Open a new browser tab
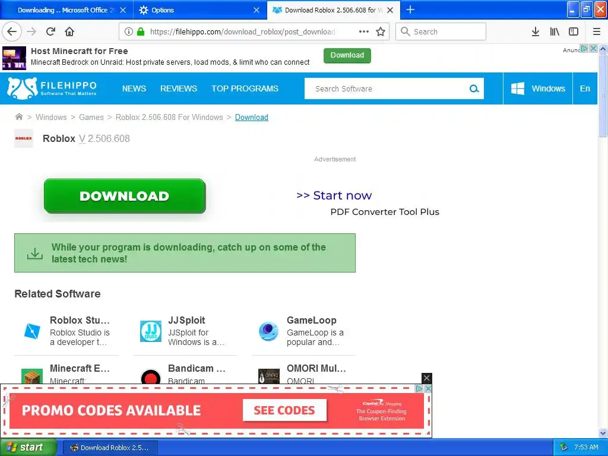608x456 pixels. pos(410,9)
